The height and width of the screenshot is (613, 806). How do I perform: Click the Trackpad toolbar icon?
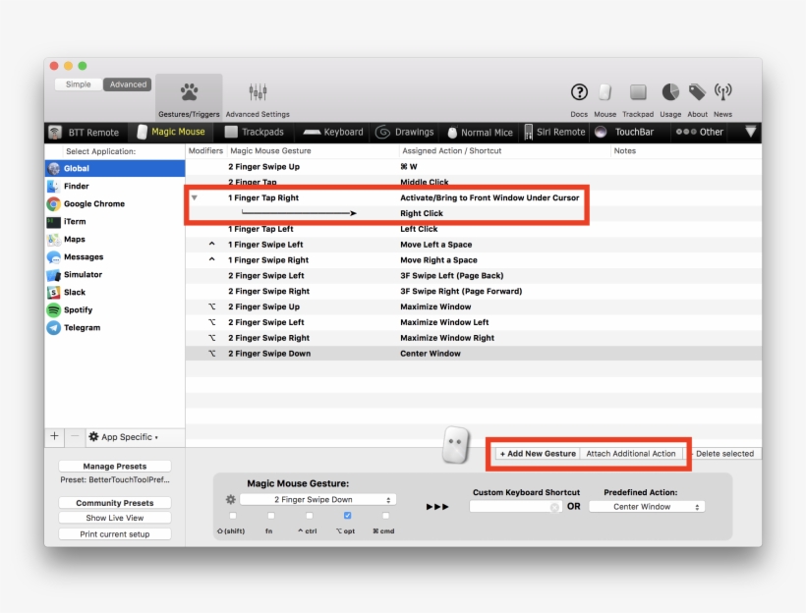[638, 92]
